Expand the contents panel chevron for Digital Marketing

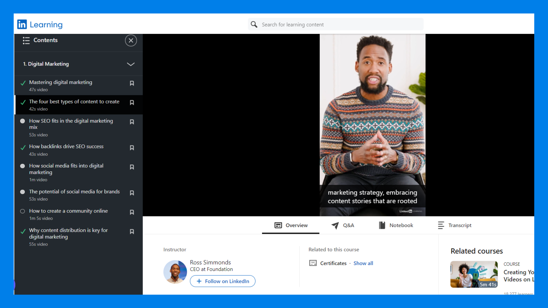131,64
